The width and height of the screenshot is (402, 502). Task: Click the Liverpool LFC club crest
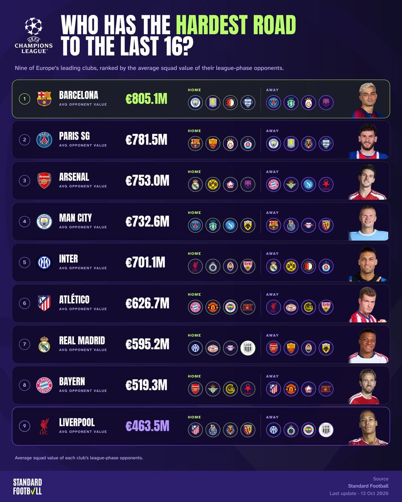44,426
